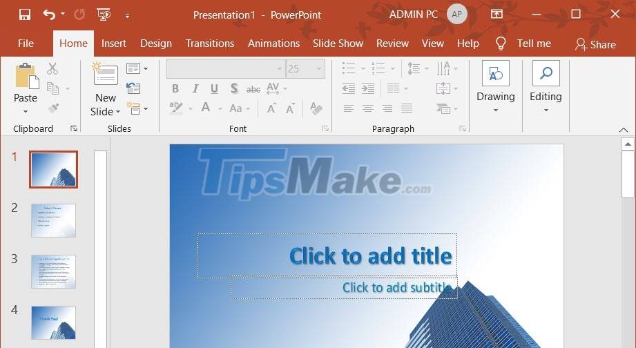The width and height of the screenshot is (636, 348).
Task: Open Character Spacing AV button
Action: pos(276,88)
